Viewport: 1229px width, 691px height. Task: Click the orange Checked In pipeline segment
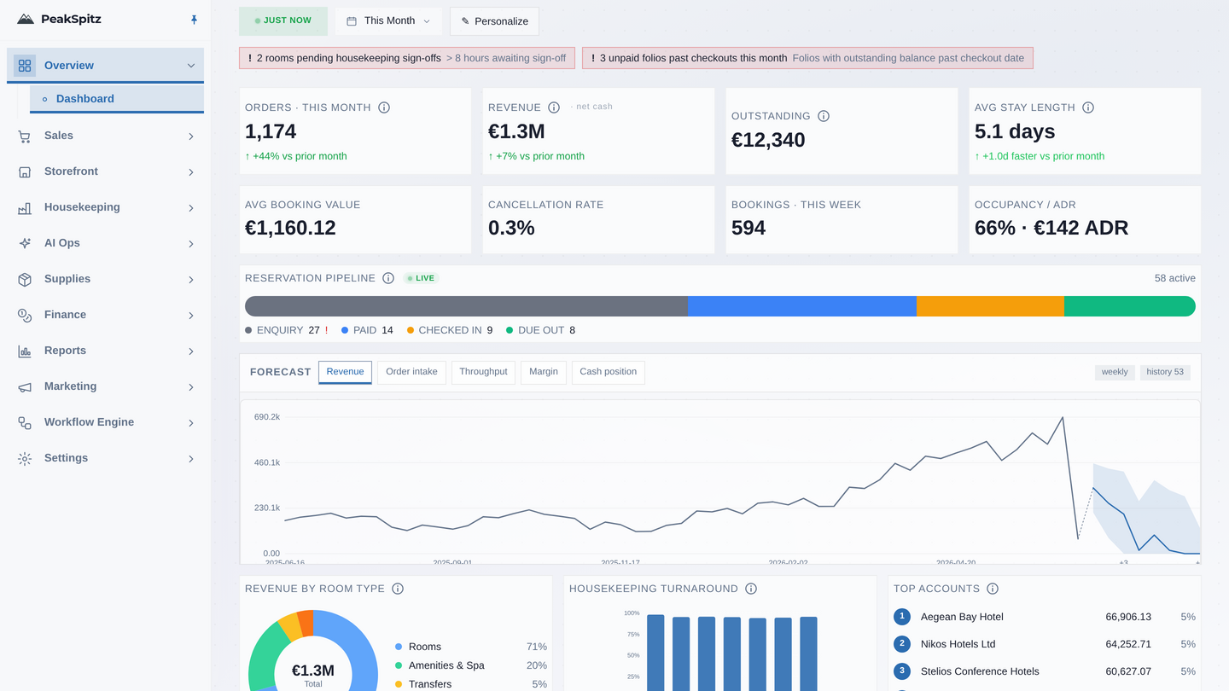click(x=990, y=306)
